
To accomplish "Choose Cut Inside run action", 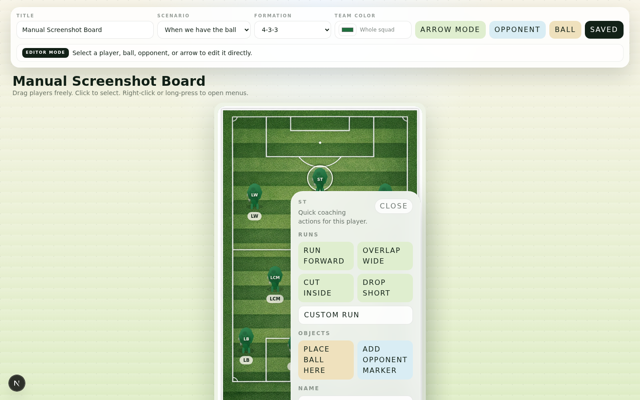I will (326, 288).
